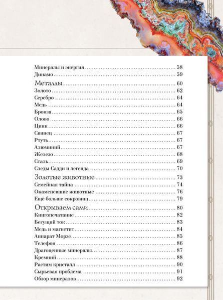This screenshot has height=300, width=223.
Task: Click page number 60 beside Металлы
Action: click(180, 83)
